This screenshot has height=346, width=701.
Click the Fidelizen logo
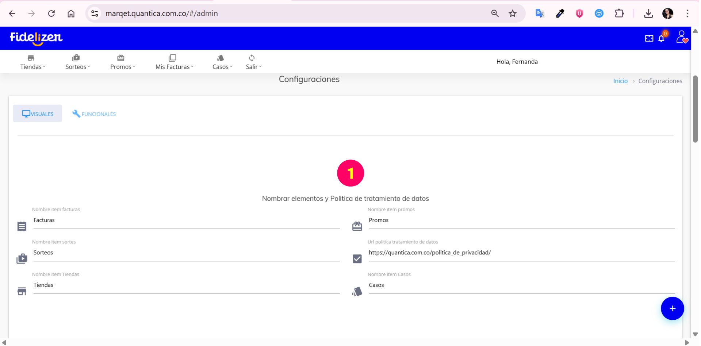pyautogui.click(x=36, y=38)
